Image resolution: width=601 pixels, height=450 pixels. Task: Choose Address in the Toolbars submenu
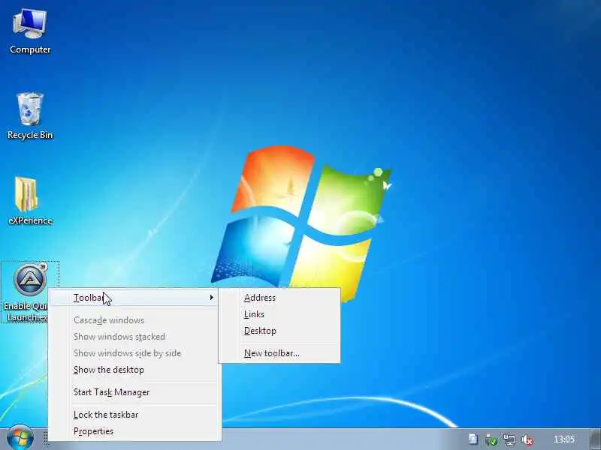point(279,298)
